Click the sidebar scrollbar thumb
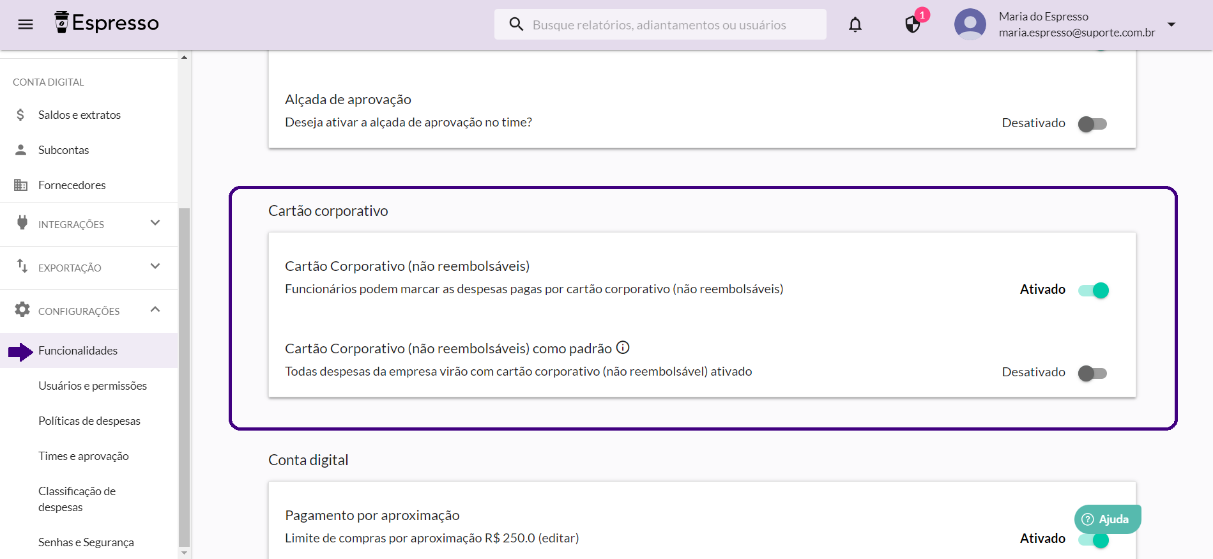This screenshot has width=1213, height=559. click(185, 377)
